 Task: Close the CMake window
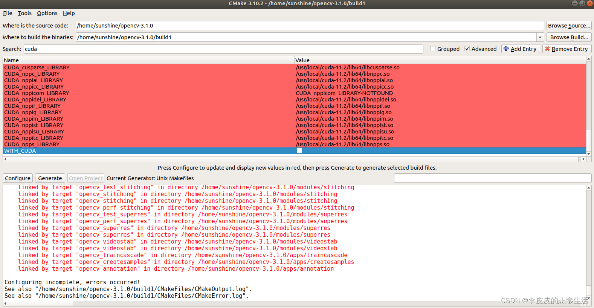[x=590, y=3]
